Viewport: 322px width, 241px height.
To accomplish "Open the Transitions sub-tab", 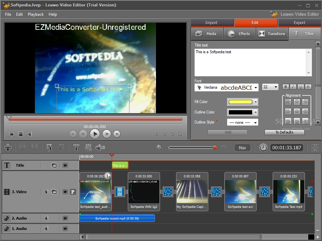I will point(272,33).
